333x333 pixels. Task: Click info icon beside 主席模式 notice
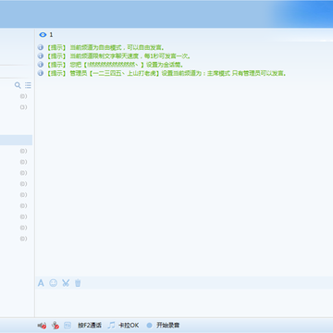pos(41,73)
